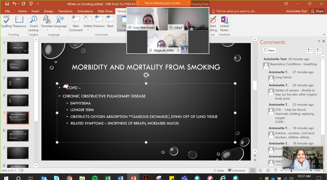Open the File menu

pos(8,11)
